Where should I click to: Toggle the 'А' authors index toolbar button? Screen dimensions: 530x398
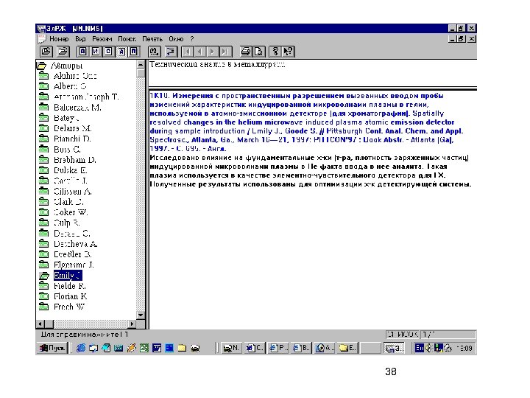pyautogui.click(x=121, y=52)
